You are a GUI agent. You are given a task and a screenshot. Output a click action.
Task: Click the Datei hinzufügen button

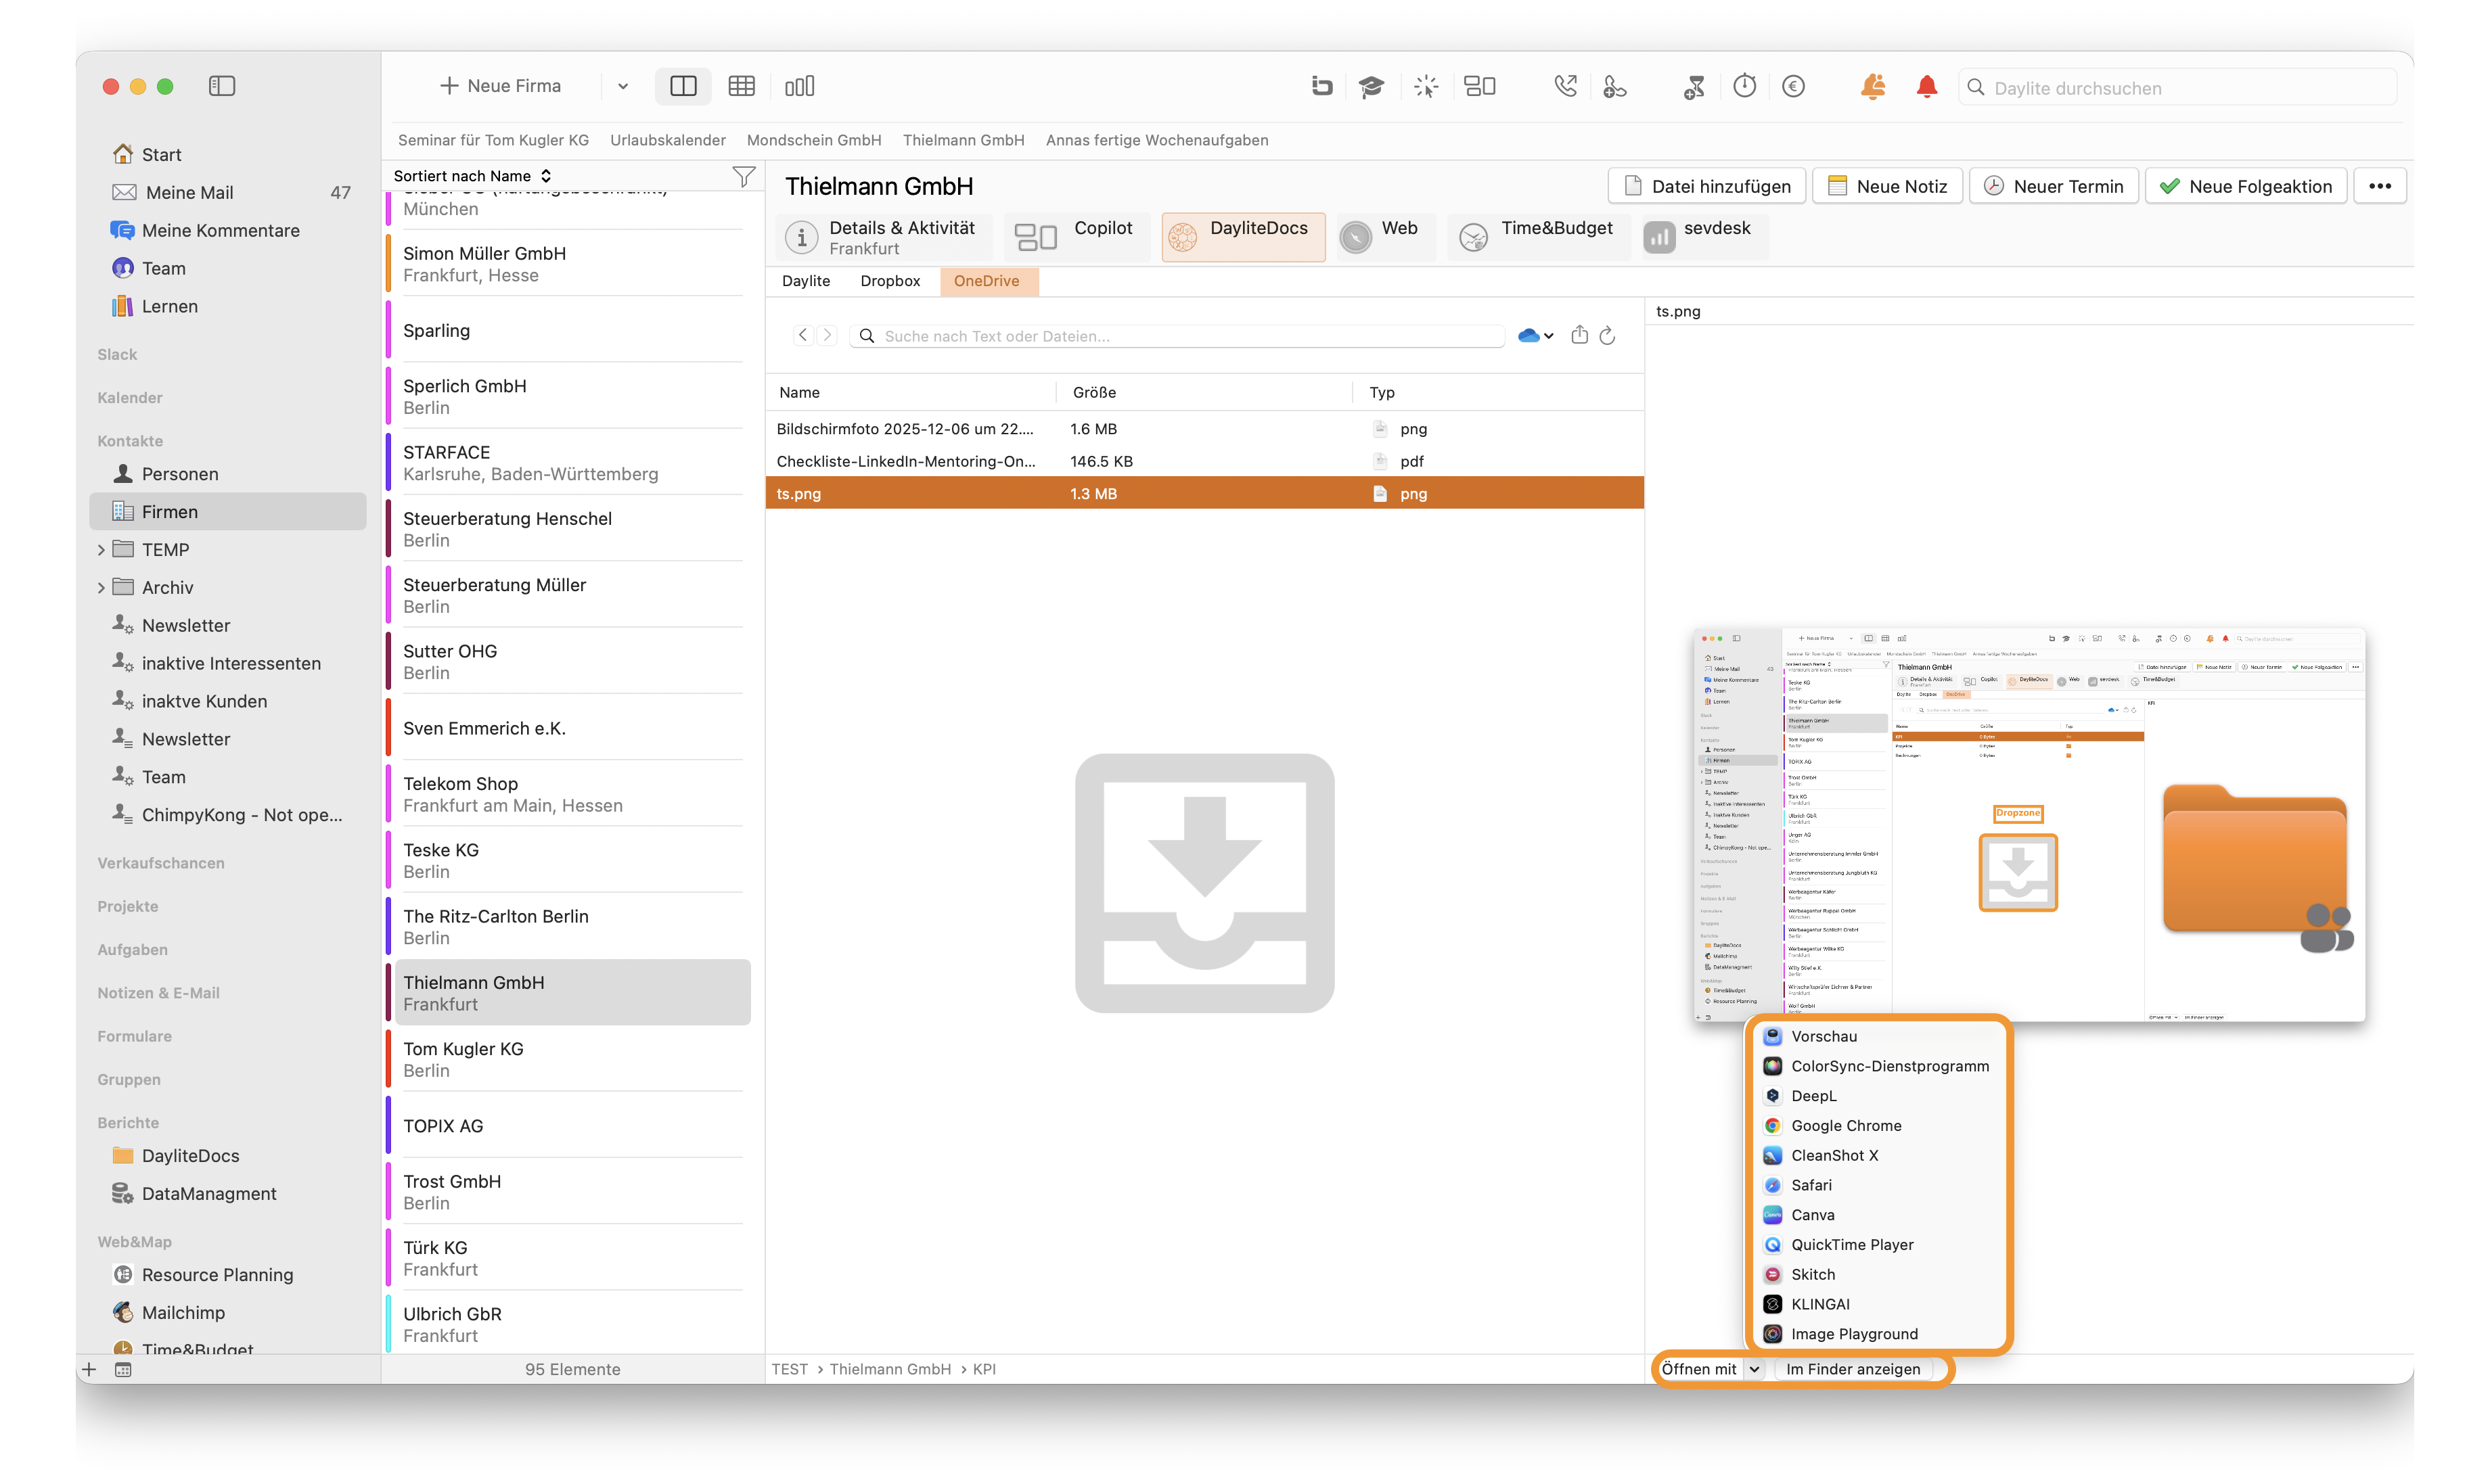click(1706, 186)
